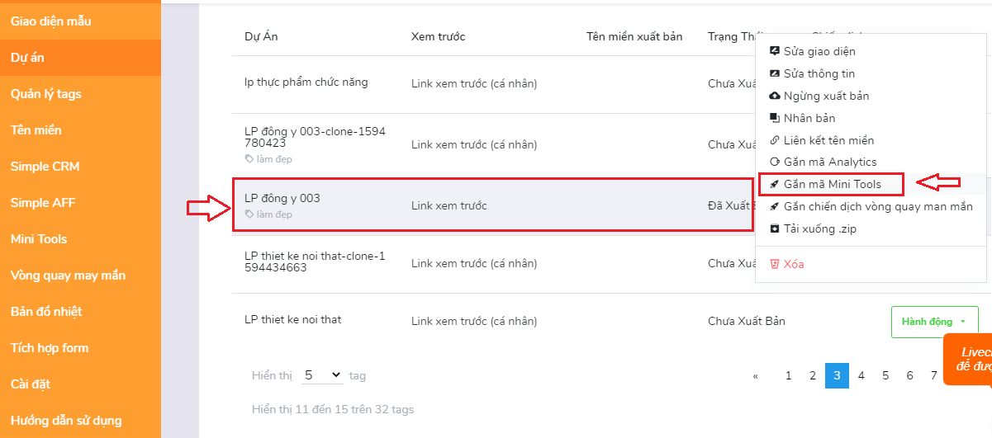The width and height of the screenshot is (992, 438).
Task: Click the Gắn mã Analytics icon
Action: click(x=774, y=162)
